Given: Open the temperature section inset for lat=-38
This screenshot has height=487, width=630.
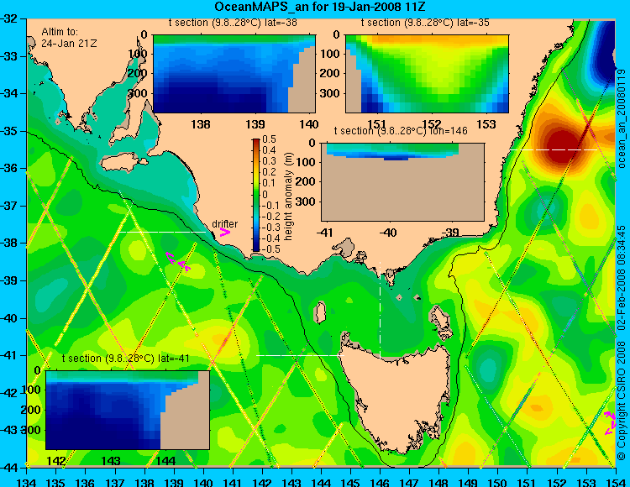Looking at the screenshot, I should (234, 74).
